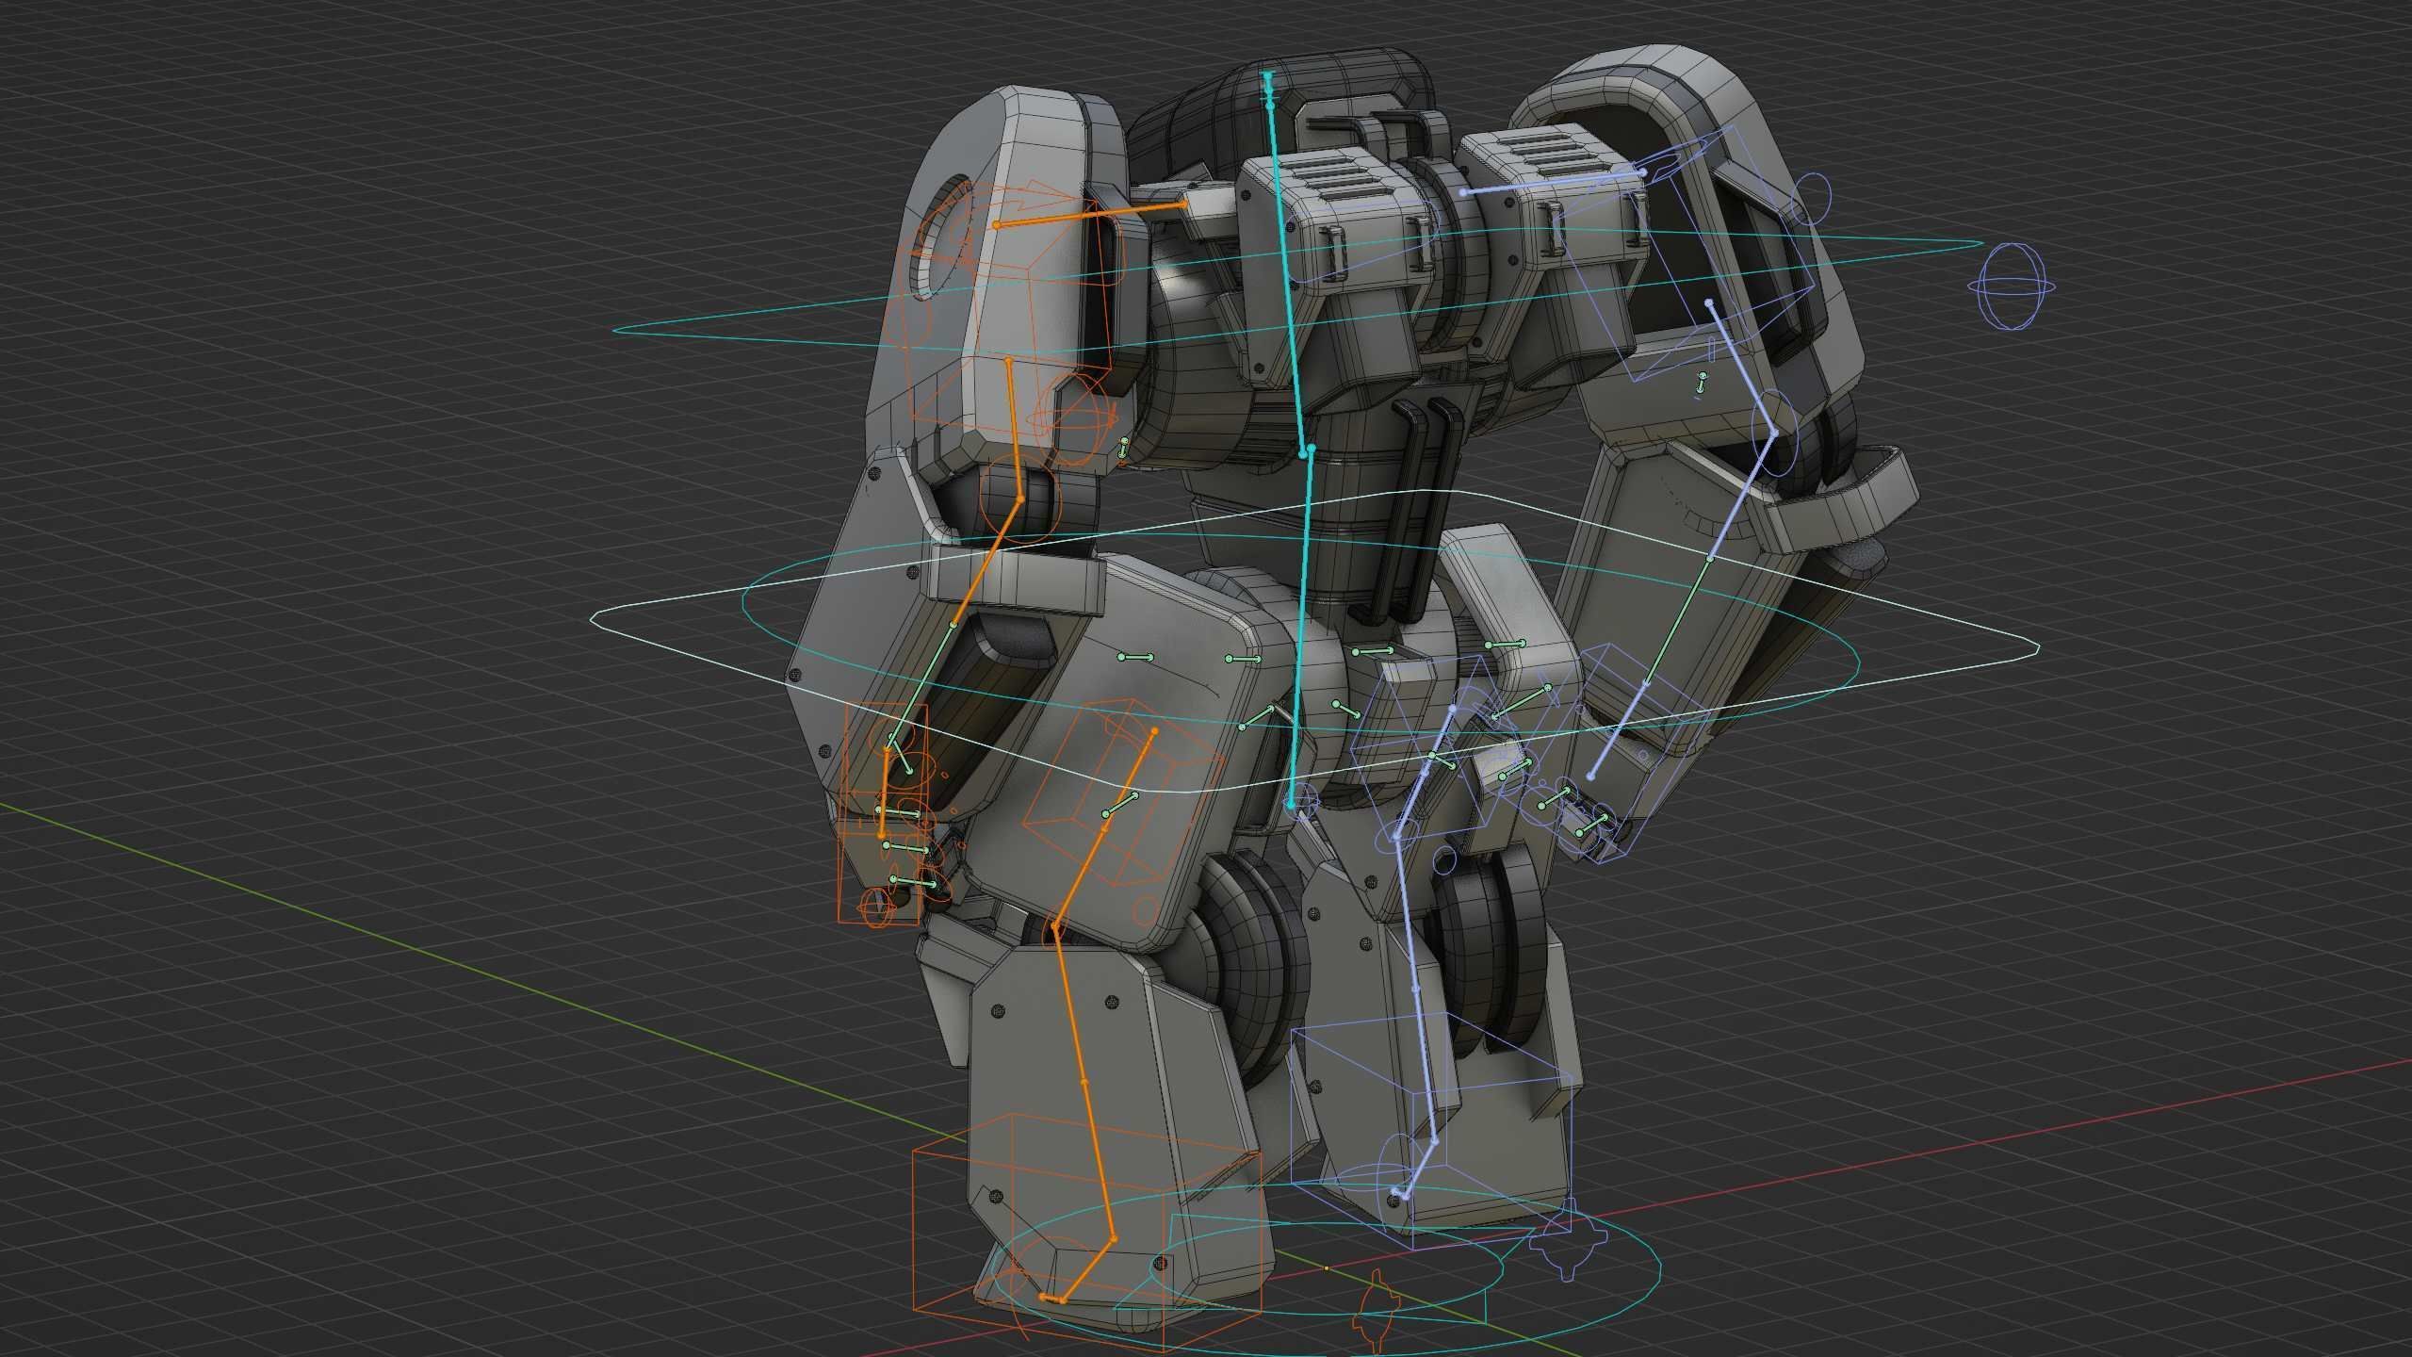Select the purple horizontal shoulder bone

pos(1553,181)
